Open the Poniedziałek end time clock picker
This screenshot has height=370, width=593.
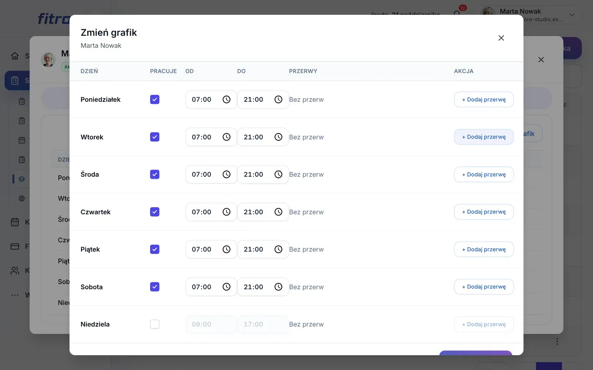(x=278, y=100)
